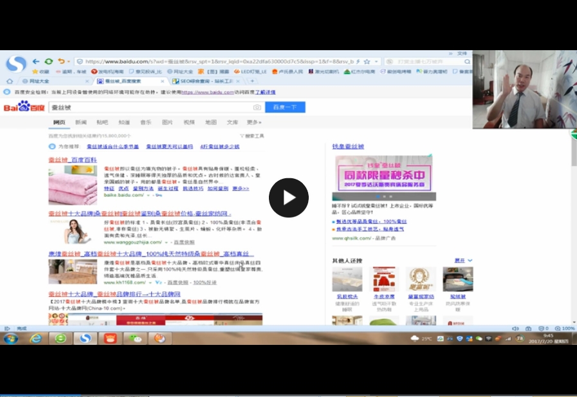Open the 收藏 favorites star bookmark
The height and width of the screenshot is (397, 577).
click(x=41, y=71)
